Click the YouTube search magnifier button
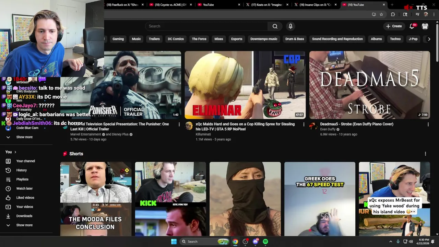The width and height of the screenshot is (439, 247). tap(275, 26)
